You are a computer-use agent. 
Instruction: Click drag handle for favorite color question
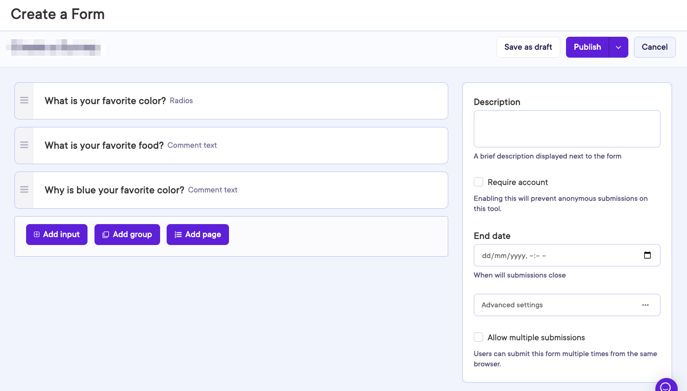tap(24, 100)
